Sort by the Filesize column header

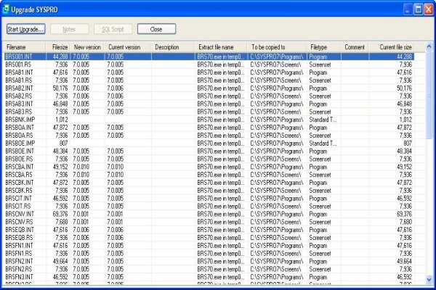click(58, 47)
